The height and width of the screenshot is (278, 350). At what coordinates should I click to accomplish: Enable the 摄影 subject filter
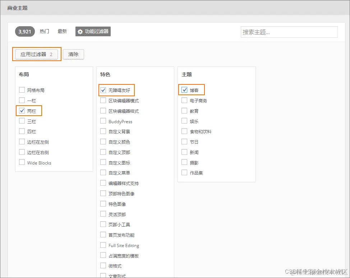184,162
